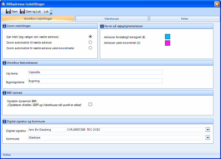
Task: Click the BBR Upload header text
Action: click(x=15, y=93)
